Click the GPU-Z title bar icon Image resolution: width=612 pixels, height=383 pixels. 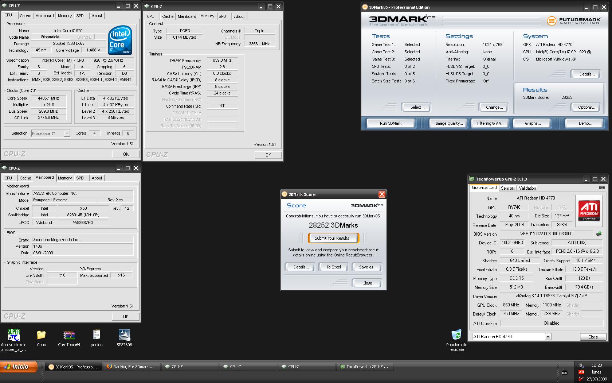click(472, 179)
